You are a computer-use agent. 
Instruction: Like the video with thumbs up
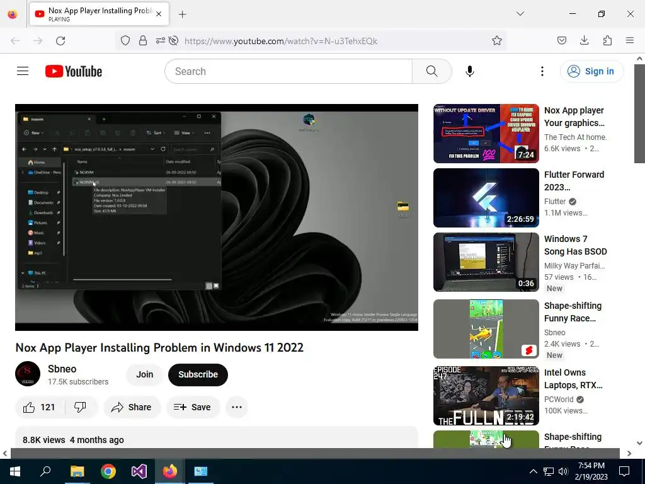coord(39,407)
